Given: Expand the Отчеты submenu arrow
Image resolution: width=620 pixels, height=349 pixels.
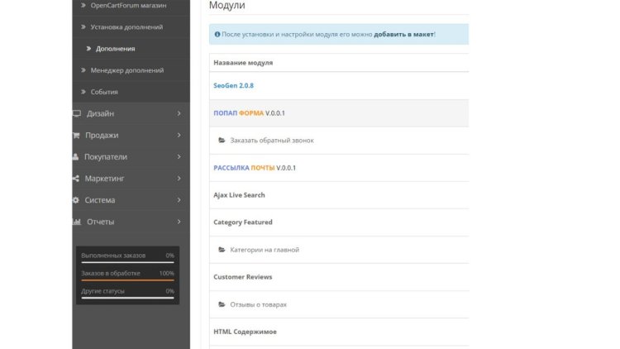Looking at the screenshot, I should [x=179, y=222].
